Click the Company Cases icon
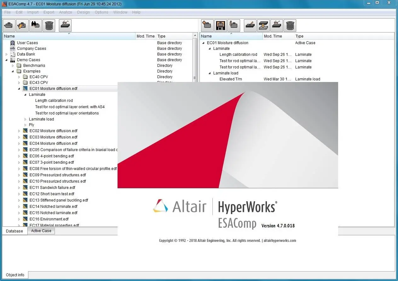The width and height of the screenshot is (398, 281). click(13, 49)
